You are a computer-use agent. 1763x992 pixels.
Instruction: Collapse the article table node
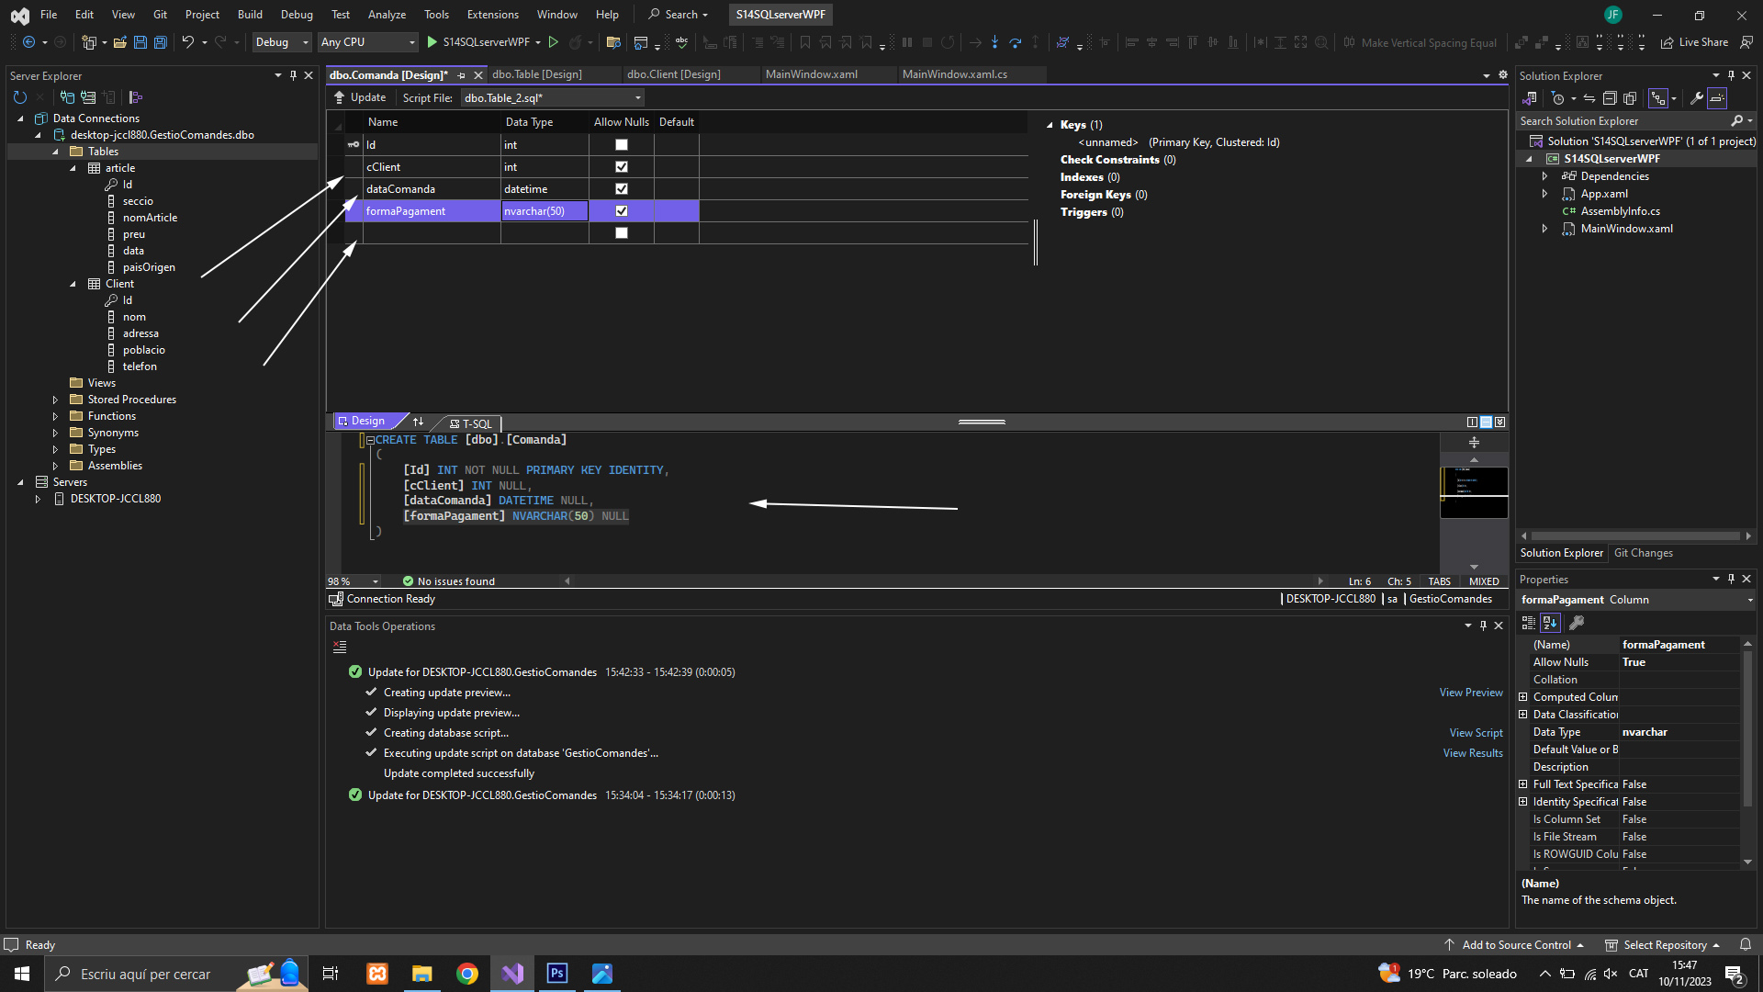point(73,168)
